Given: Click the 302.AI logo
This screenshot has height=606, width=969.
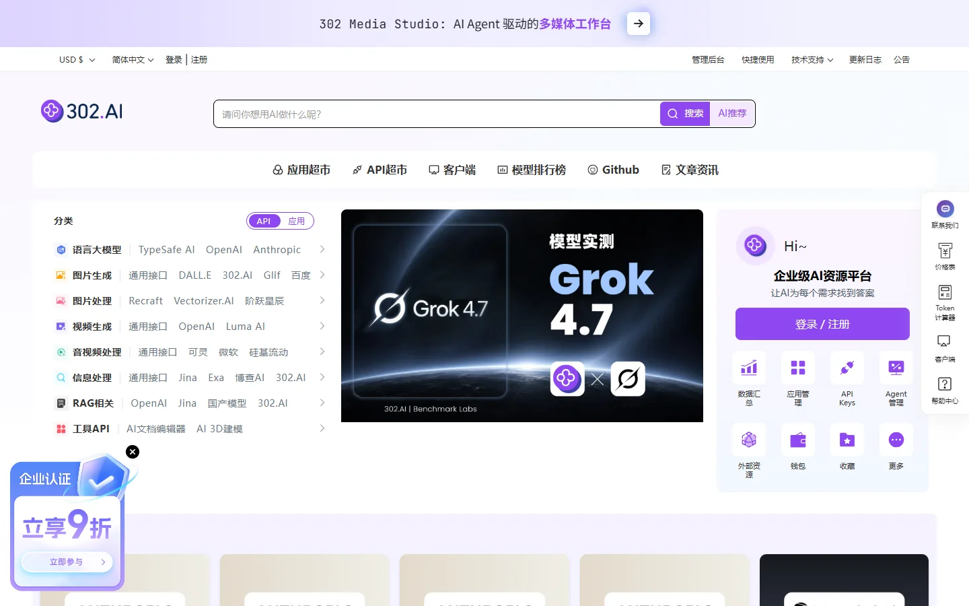Looking at the screenshot, I should tap(82, 111).
